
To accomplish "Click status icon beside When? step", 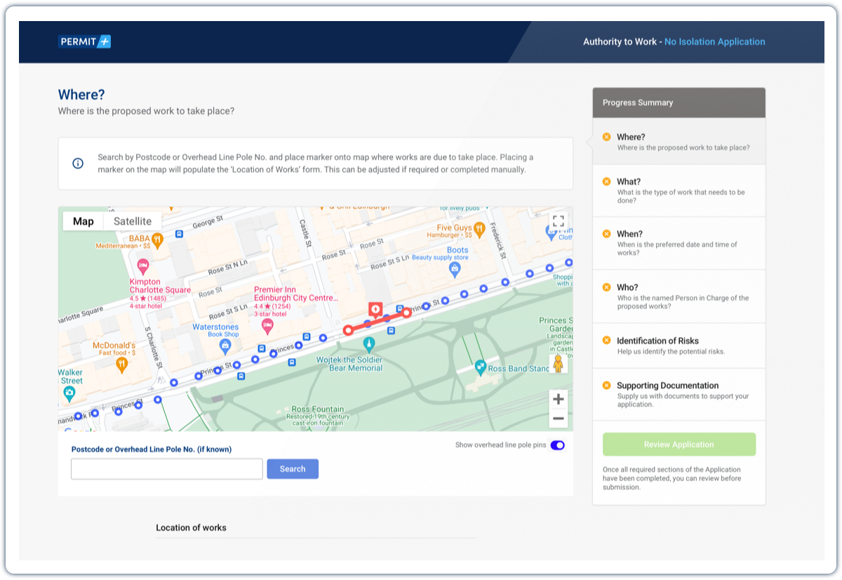I will [x=606, y=234].
